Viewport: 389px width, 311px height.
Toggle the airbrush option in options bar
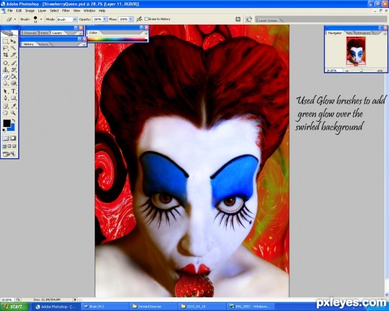click(x=139, y=19)
